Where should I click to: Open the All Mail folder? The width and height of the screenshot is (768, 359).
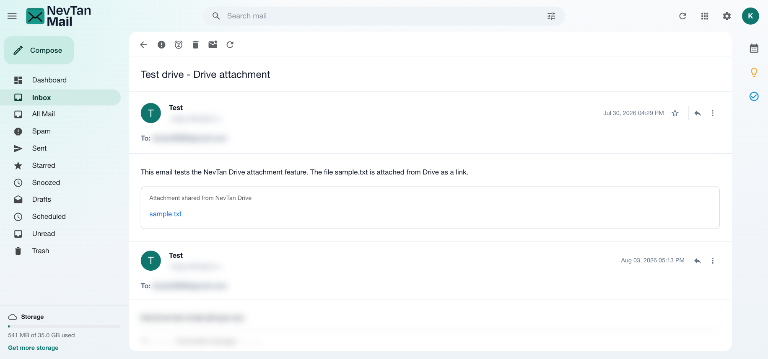[x=60, y=114]
